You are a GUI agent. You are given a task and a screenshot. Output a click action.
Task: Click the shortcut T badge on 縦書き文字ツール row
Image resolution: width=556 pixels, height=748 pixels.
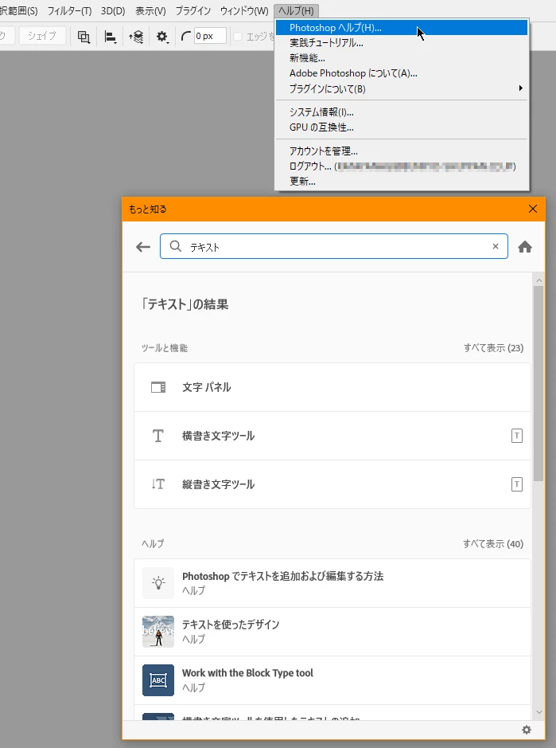pyautogui.click(x=517, y=484)
